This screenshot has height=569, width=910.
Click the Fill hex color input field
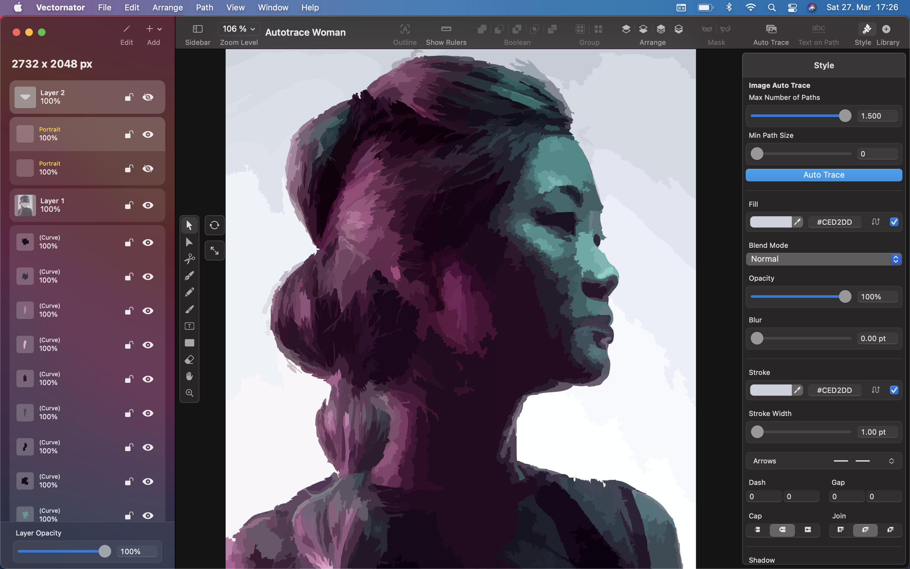point(834,222)
